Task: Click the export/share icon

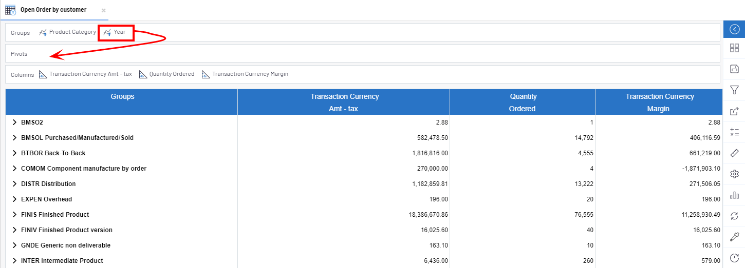Action: click(734, 111)
